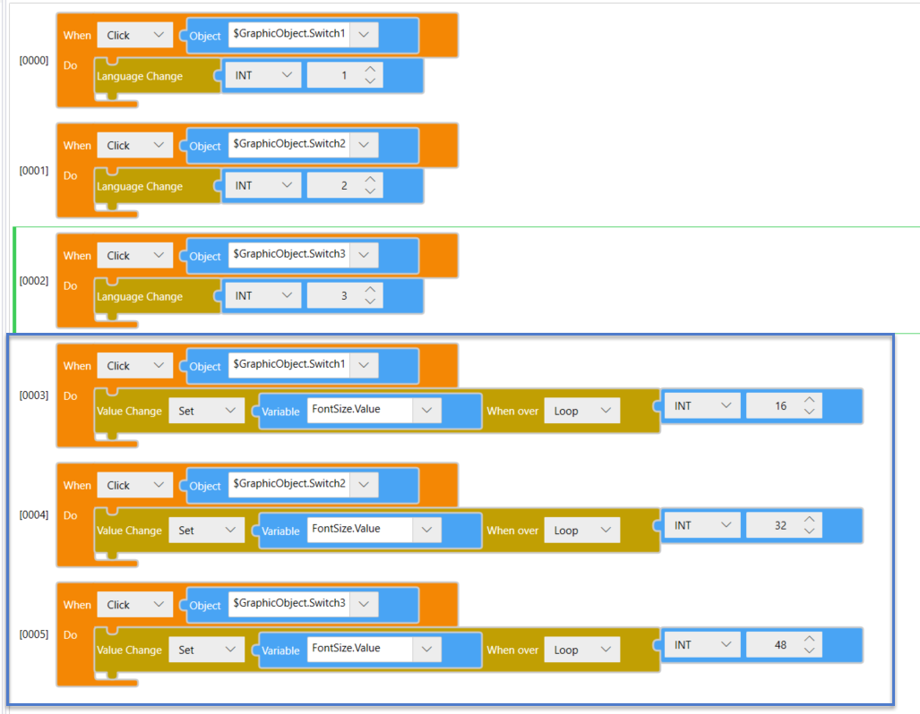Select script row label [0005]

(x=34, y=634)
